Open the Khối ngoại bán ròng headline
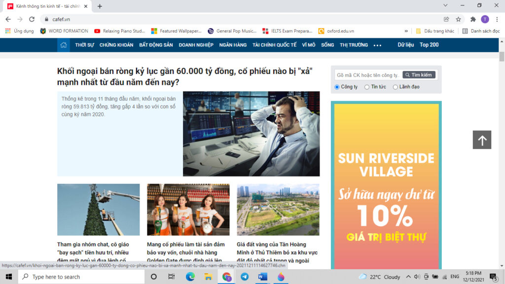505x284 pixels. point(185,76)
